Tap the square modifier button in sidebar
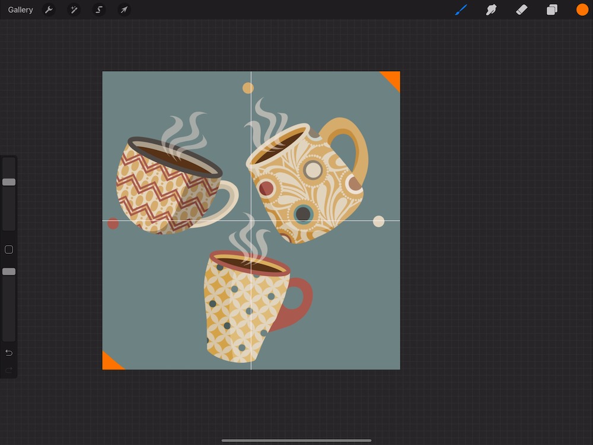The image size is (593, 445). pyautogui.click(x=9, y=250)
